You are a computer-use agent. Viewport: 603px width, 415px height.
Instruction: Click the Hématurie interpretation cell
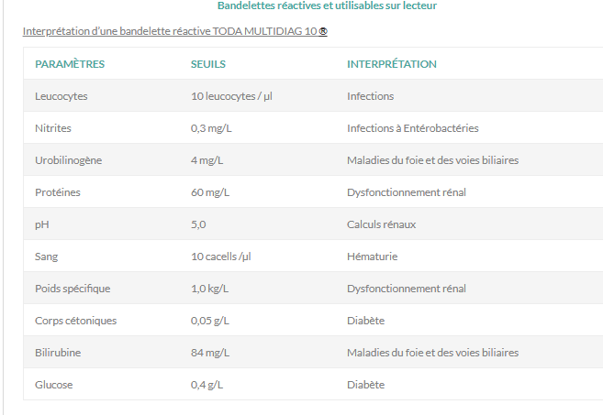[x=373, y=257]
